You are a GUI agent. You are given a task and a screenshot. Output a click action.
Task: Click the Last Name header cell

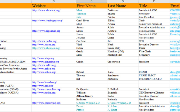pos(123,6)
